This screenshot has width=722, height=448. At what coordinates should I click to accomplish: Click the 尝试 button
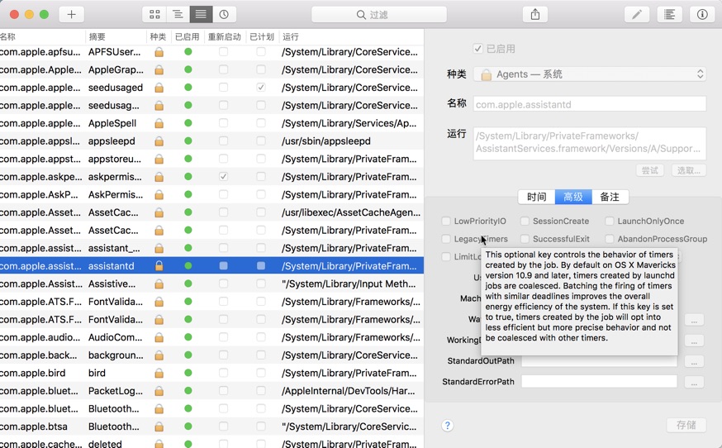(649, 170)
